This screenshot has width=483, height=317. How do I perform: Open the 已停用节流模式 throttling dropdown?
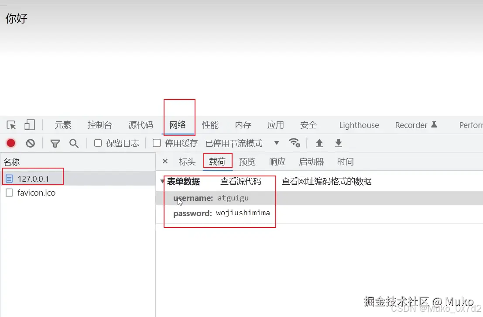point(277,143)
